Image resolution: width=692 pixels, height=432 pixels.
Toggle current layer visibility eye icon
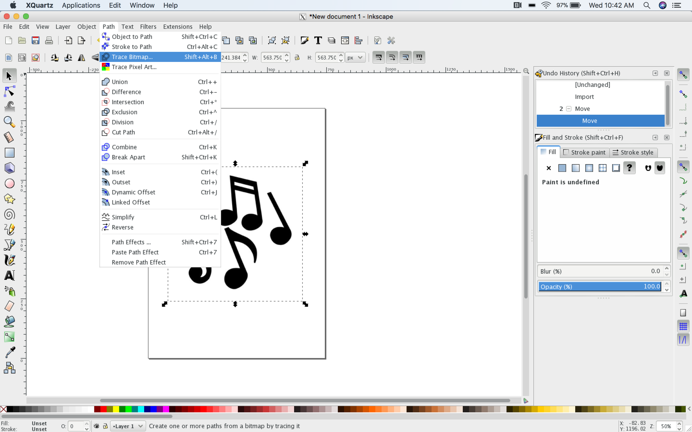[x=97, y=426]
